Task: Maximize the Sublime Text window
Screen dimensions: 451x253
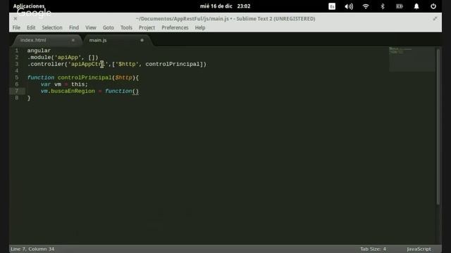Action: point(435,19)
